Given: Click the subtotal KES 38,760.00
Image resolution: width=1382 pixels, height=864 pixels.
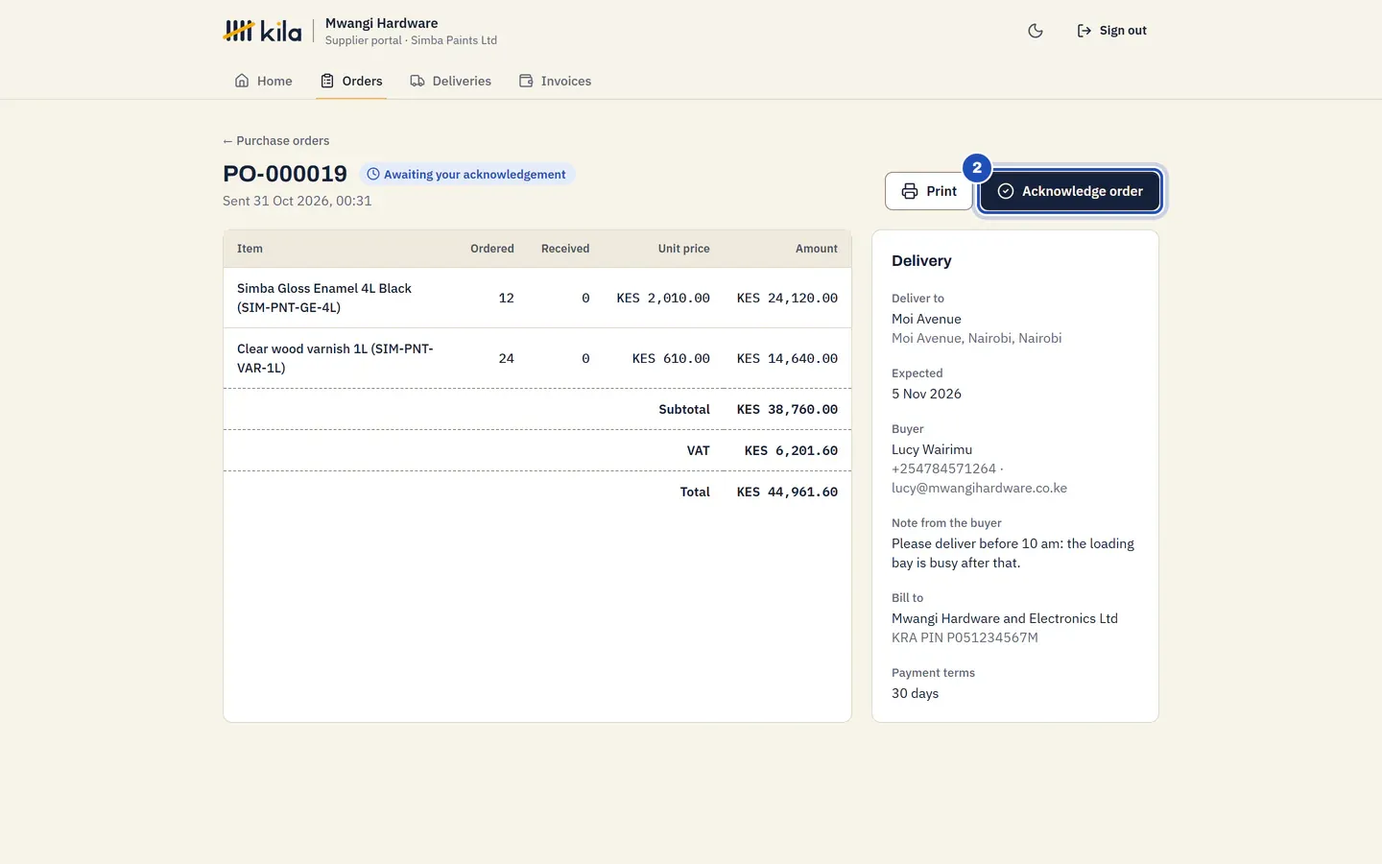Looking at the screenshot, I should coord(787,409).
